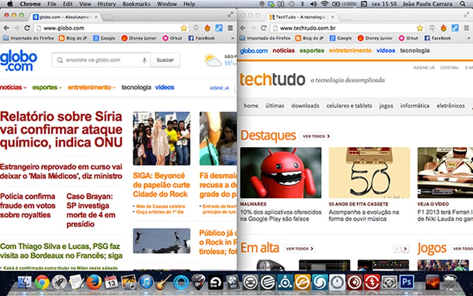Screen dimensions: 473x296
Task: Launch Firefox from the Dock
Action: pos(94,283)
